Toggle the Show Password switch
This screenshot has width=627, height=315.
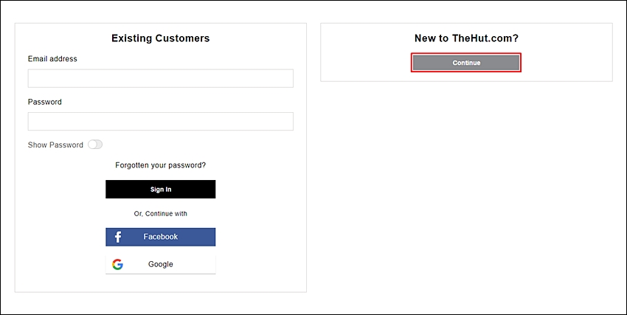[x=95, y=145]
